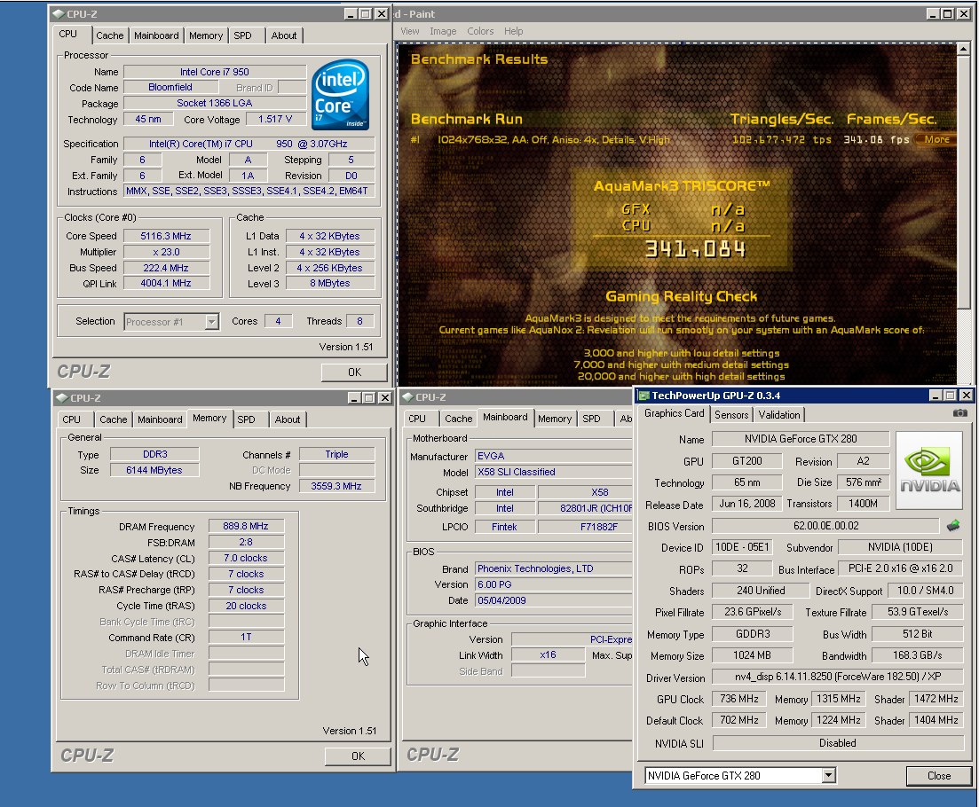The height and width of the screenshot is (807, 979).
Task: Open SPD tab in top CPU-Z window
Action: click(243, 35)
